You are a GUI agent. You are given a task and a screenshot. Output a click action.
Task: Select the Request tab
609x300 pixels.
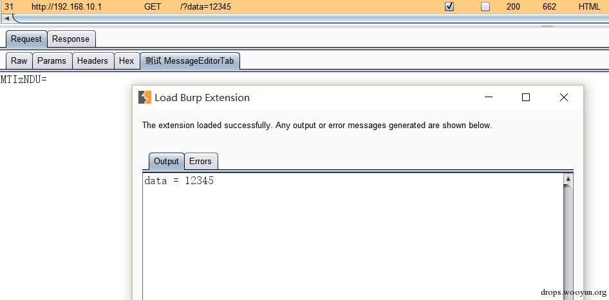(x=26, y=39)
